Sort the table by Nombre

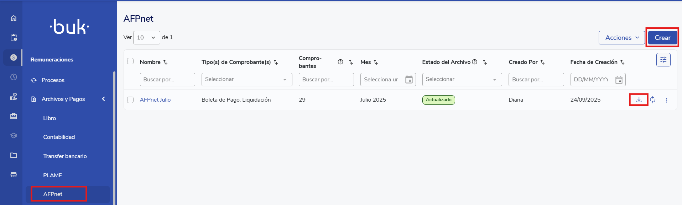[x=165, y=62]
